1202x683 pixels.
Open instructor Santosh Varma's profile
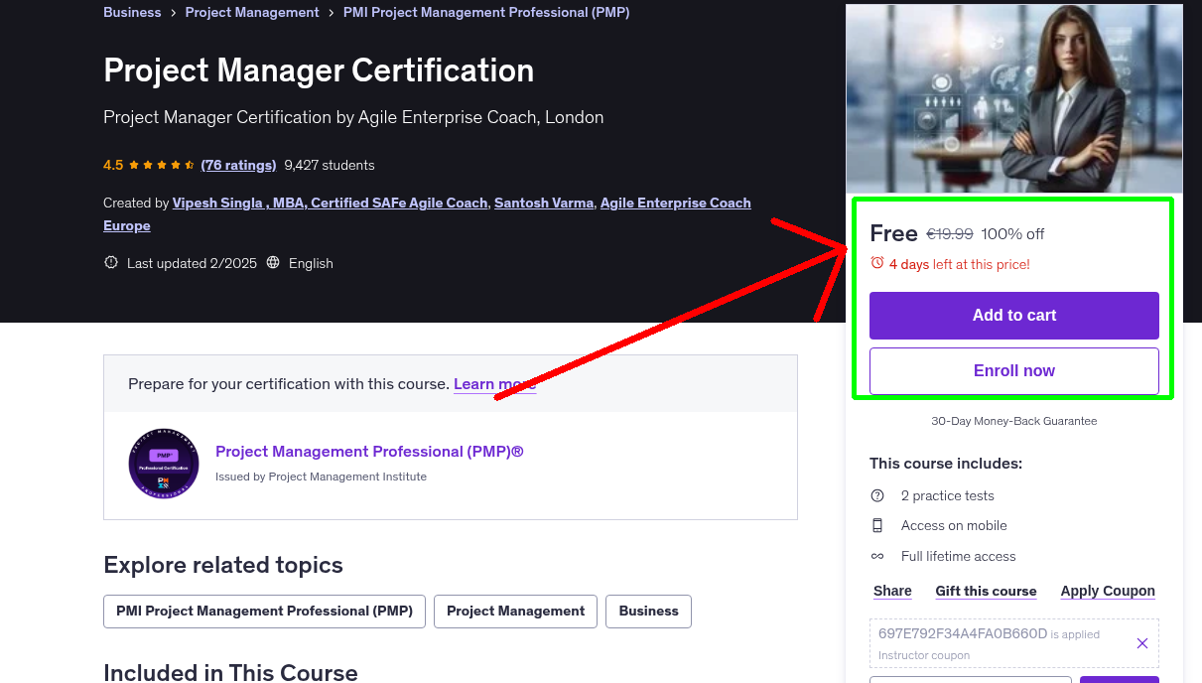click(544, 203)
